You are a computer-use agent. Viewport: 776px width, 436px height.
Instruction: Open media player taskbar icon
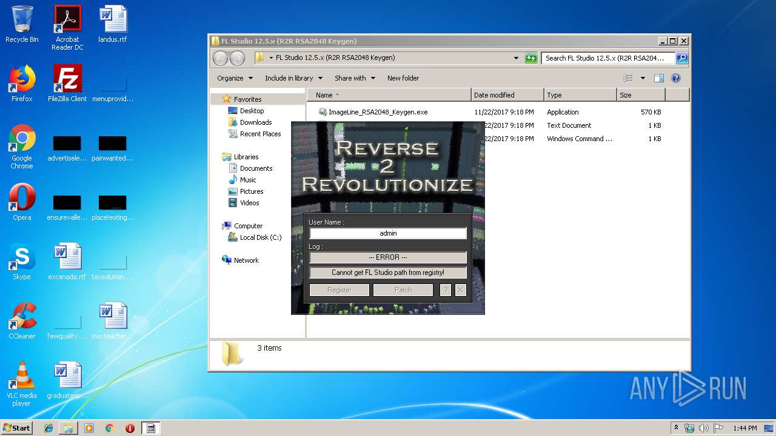click(x=89, y=428)
